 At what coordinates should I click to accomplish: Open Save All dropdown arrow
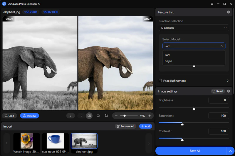pos(230,151)
